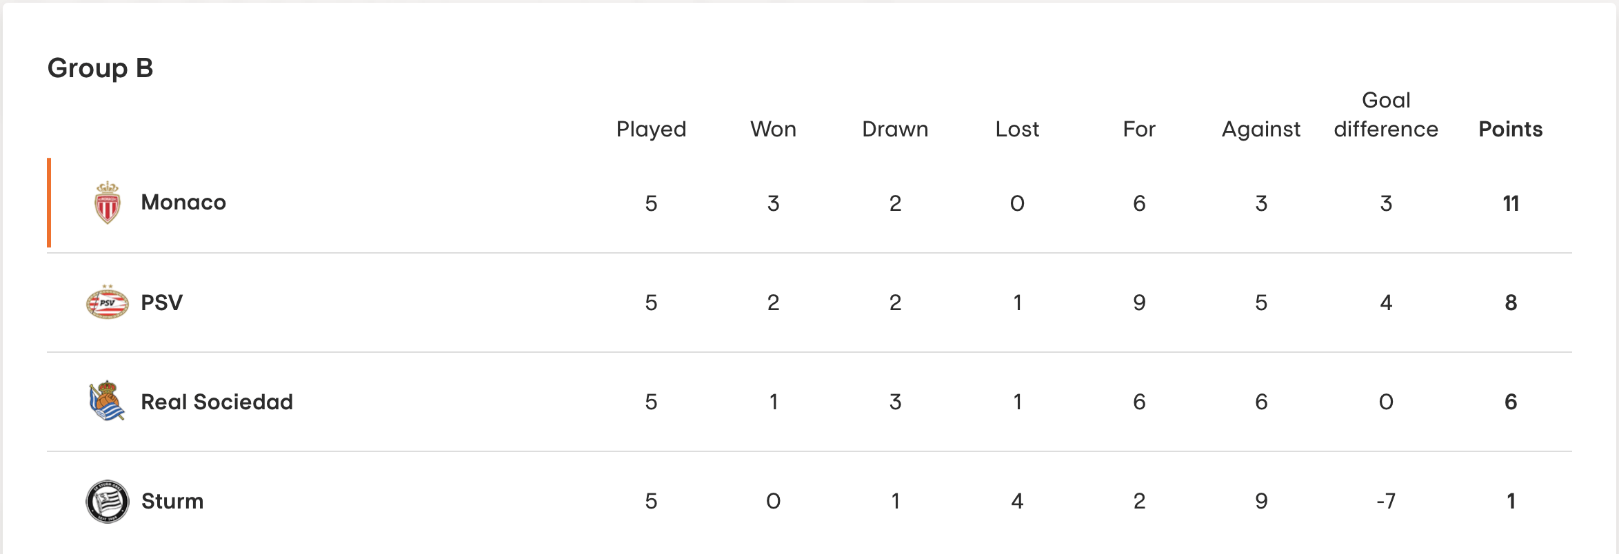
Task: Click the PSV club crest icon
Action: point(108,302)
